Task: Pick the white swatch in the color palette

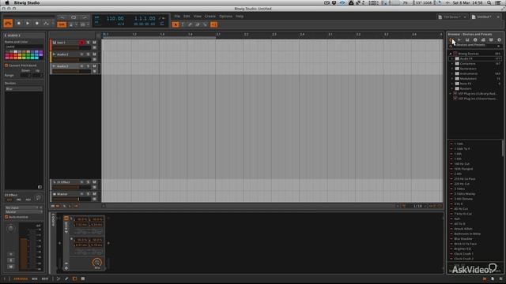Action: (x=15, y=52)
